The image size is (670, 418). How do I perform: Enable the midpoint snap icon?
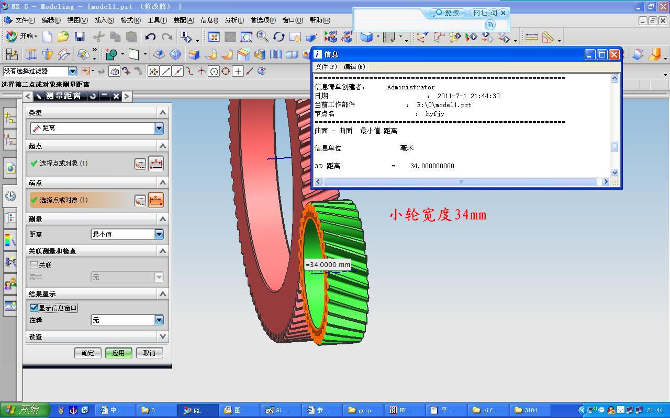(x=178, y=71)
